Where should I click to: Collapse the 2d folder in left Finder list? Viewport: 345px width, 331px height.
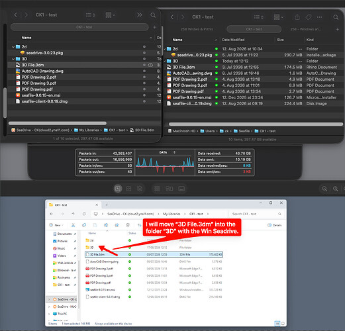(13, 47)
